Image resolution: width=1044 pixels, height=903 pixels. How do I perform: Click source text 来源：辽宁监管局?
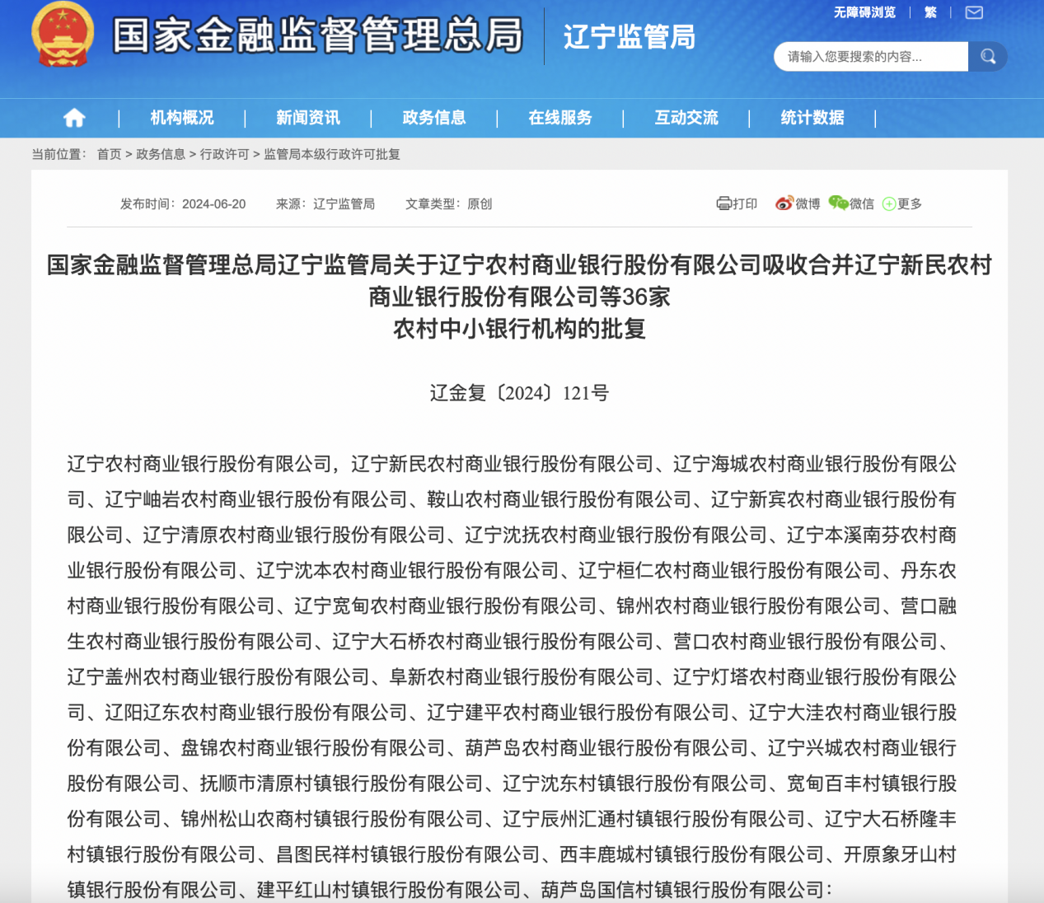pyautogui.click(x=325, y=204)
